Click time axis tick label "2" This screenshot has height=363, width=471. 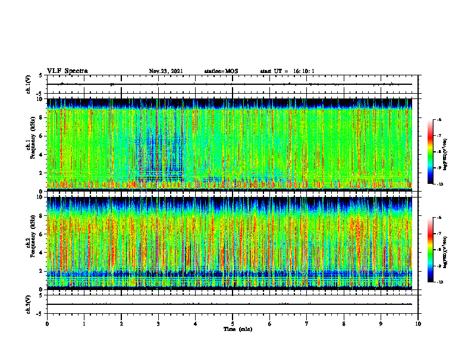click(x=121, y=324)
